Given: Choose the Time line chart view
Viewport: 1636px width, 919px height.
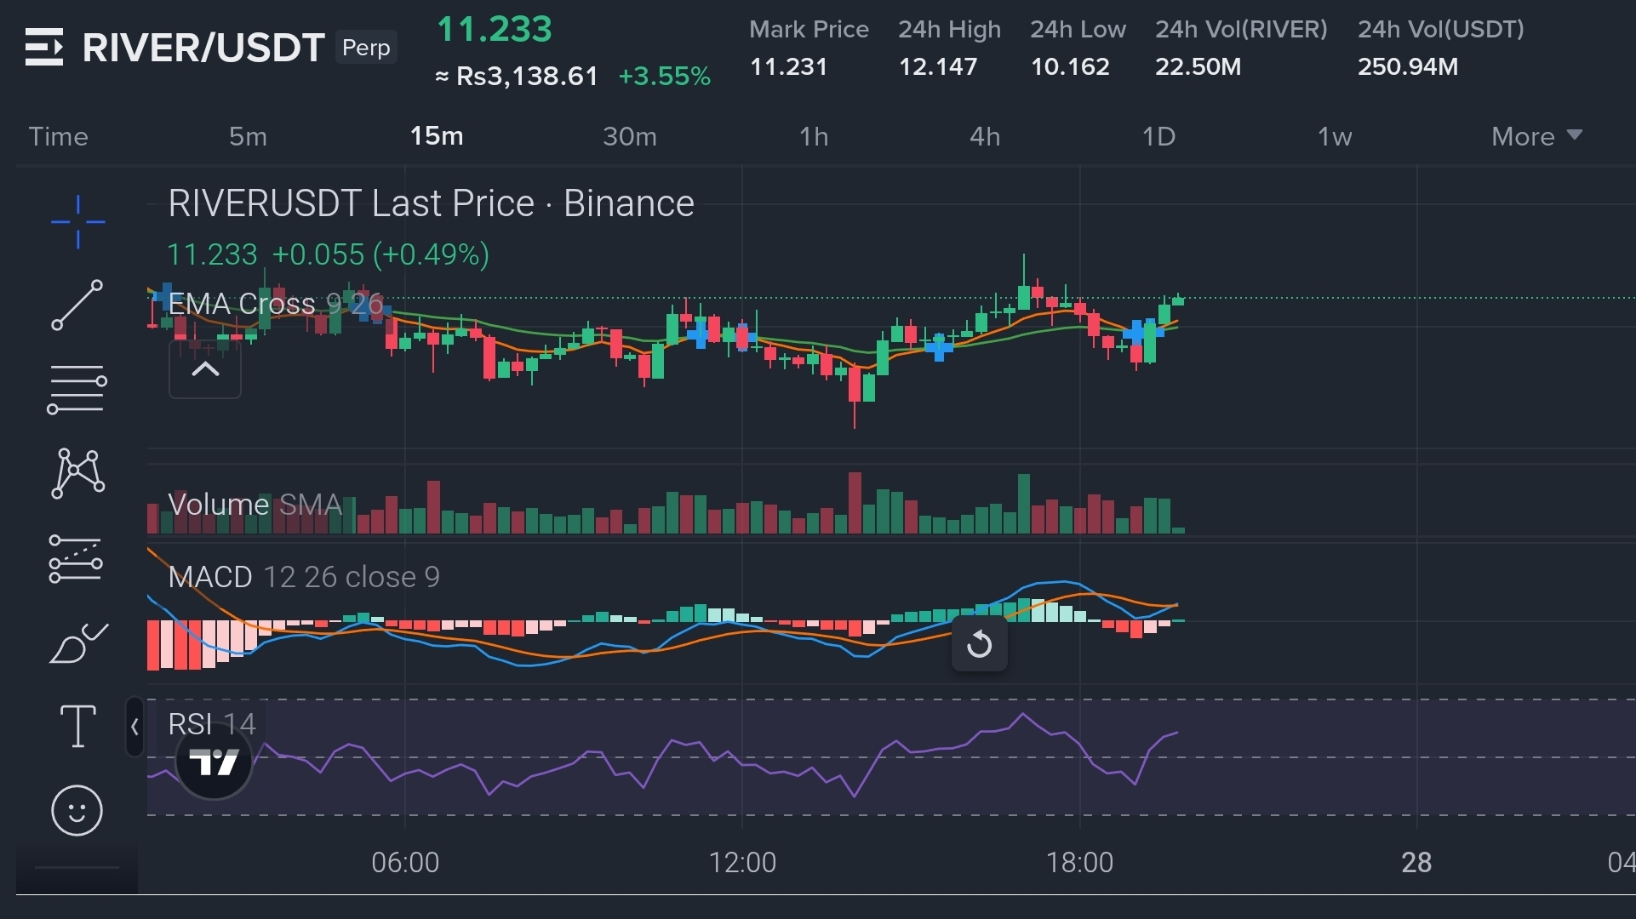Looking at the screenshot, I should pos(58,136).
